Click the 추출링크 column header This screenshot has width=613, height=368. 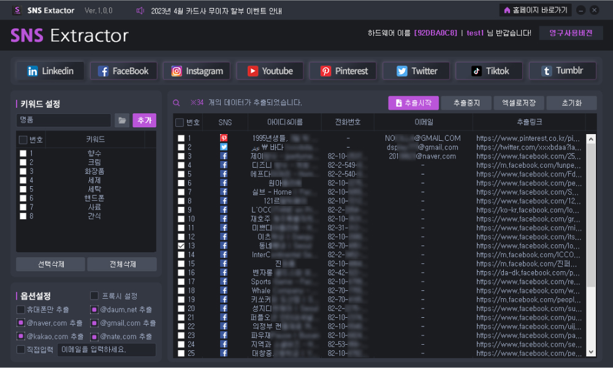tap(530, 122)
